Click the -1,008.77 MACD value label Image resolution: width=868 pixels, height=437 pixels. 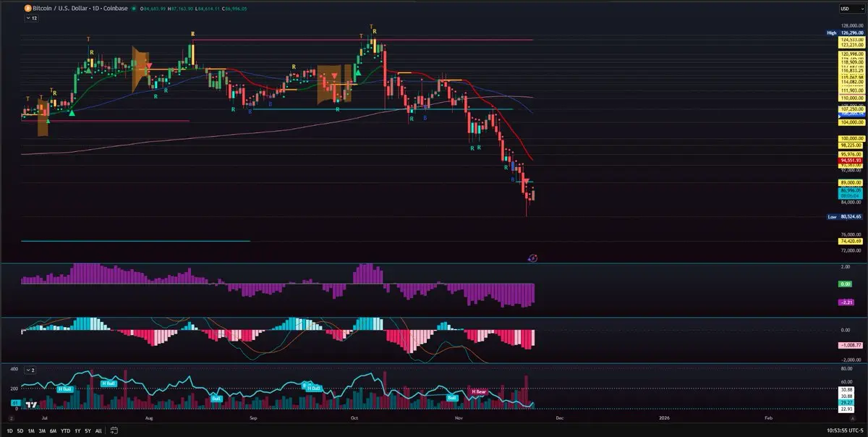click(x=850, y=344)
